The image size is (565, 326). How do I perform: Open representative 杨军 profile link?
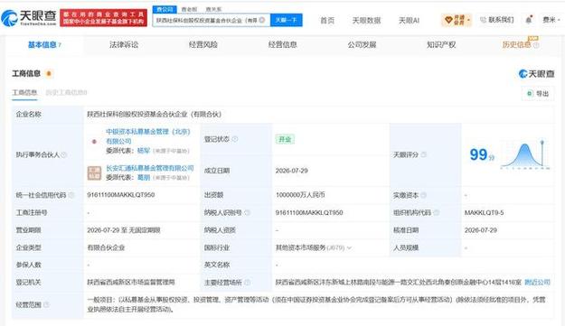pyautogui.click(x=144, y=151)
